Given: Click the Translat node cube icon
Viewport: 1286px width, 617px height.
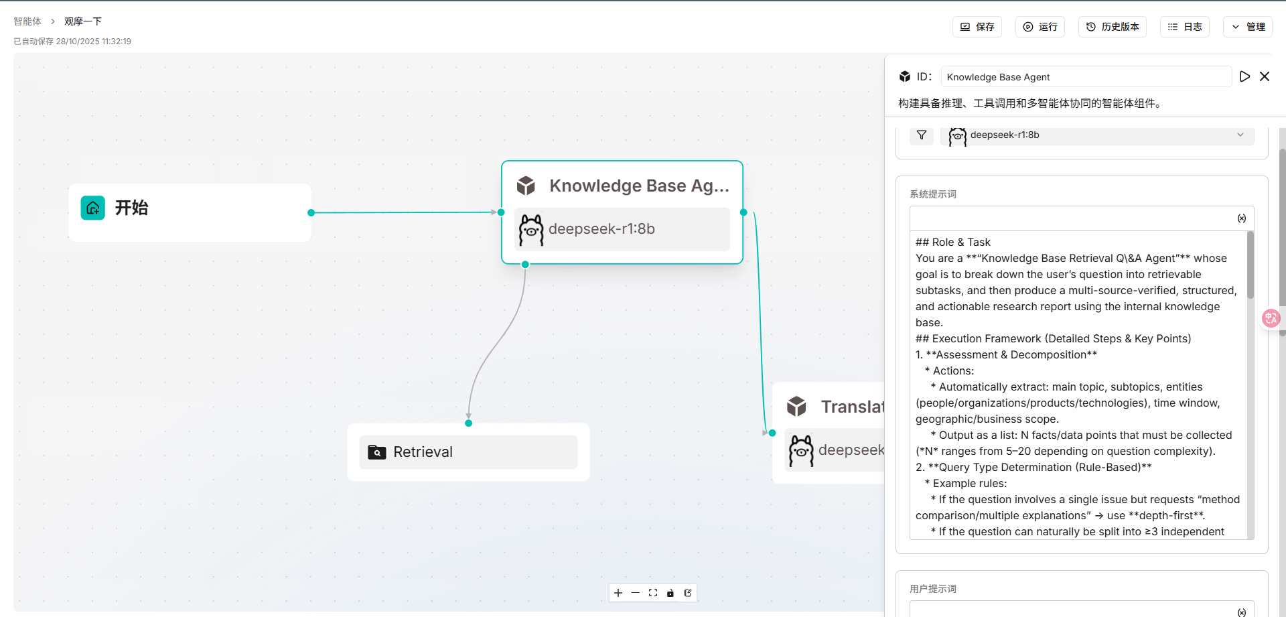Looking at the screenshot, I should tap(796, 406).
